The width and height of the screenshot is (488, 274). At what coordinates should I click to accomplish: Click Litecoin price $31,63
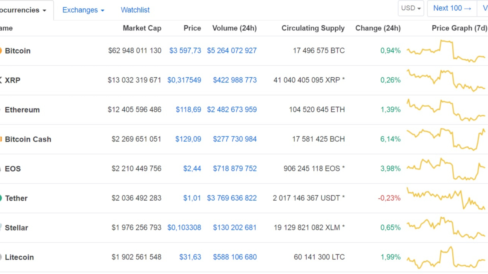[x=190, y=257]
